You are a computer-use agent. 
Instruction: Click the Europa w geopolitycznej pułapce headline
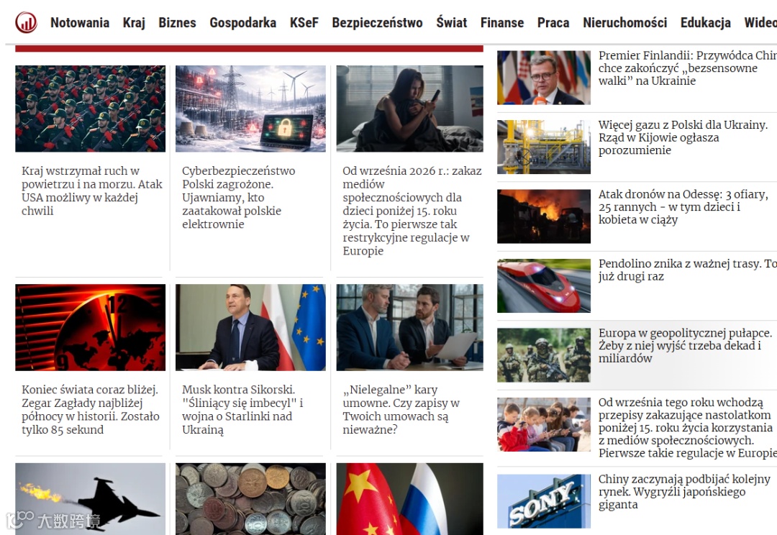[685, 345]
